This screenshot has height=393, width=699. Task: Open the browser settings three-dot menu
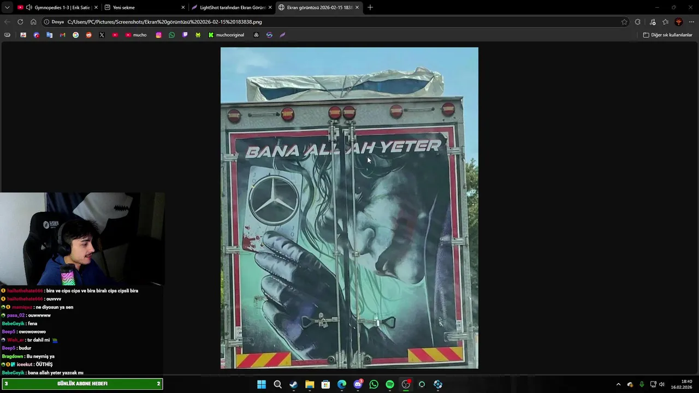point(692,22)
